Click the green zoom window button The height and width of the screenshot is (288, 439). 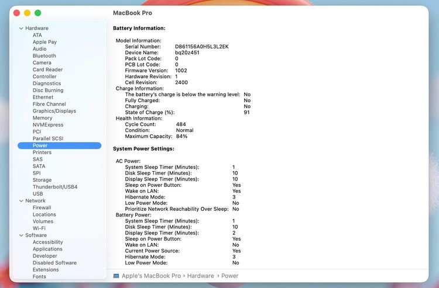pos(38,13)
